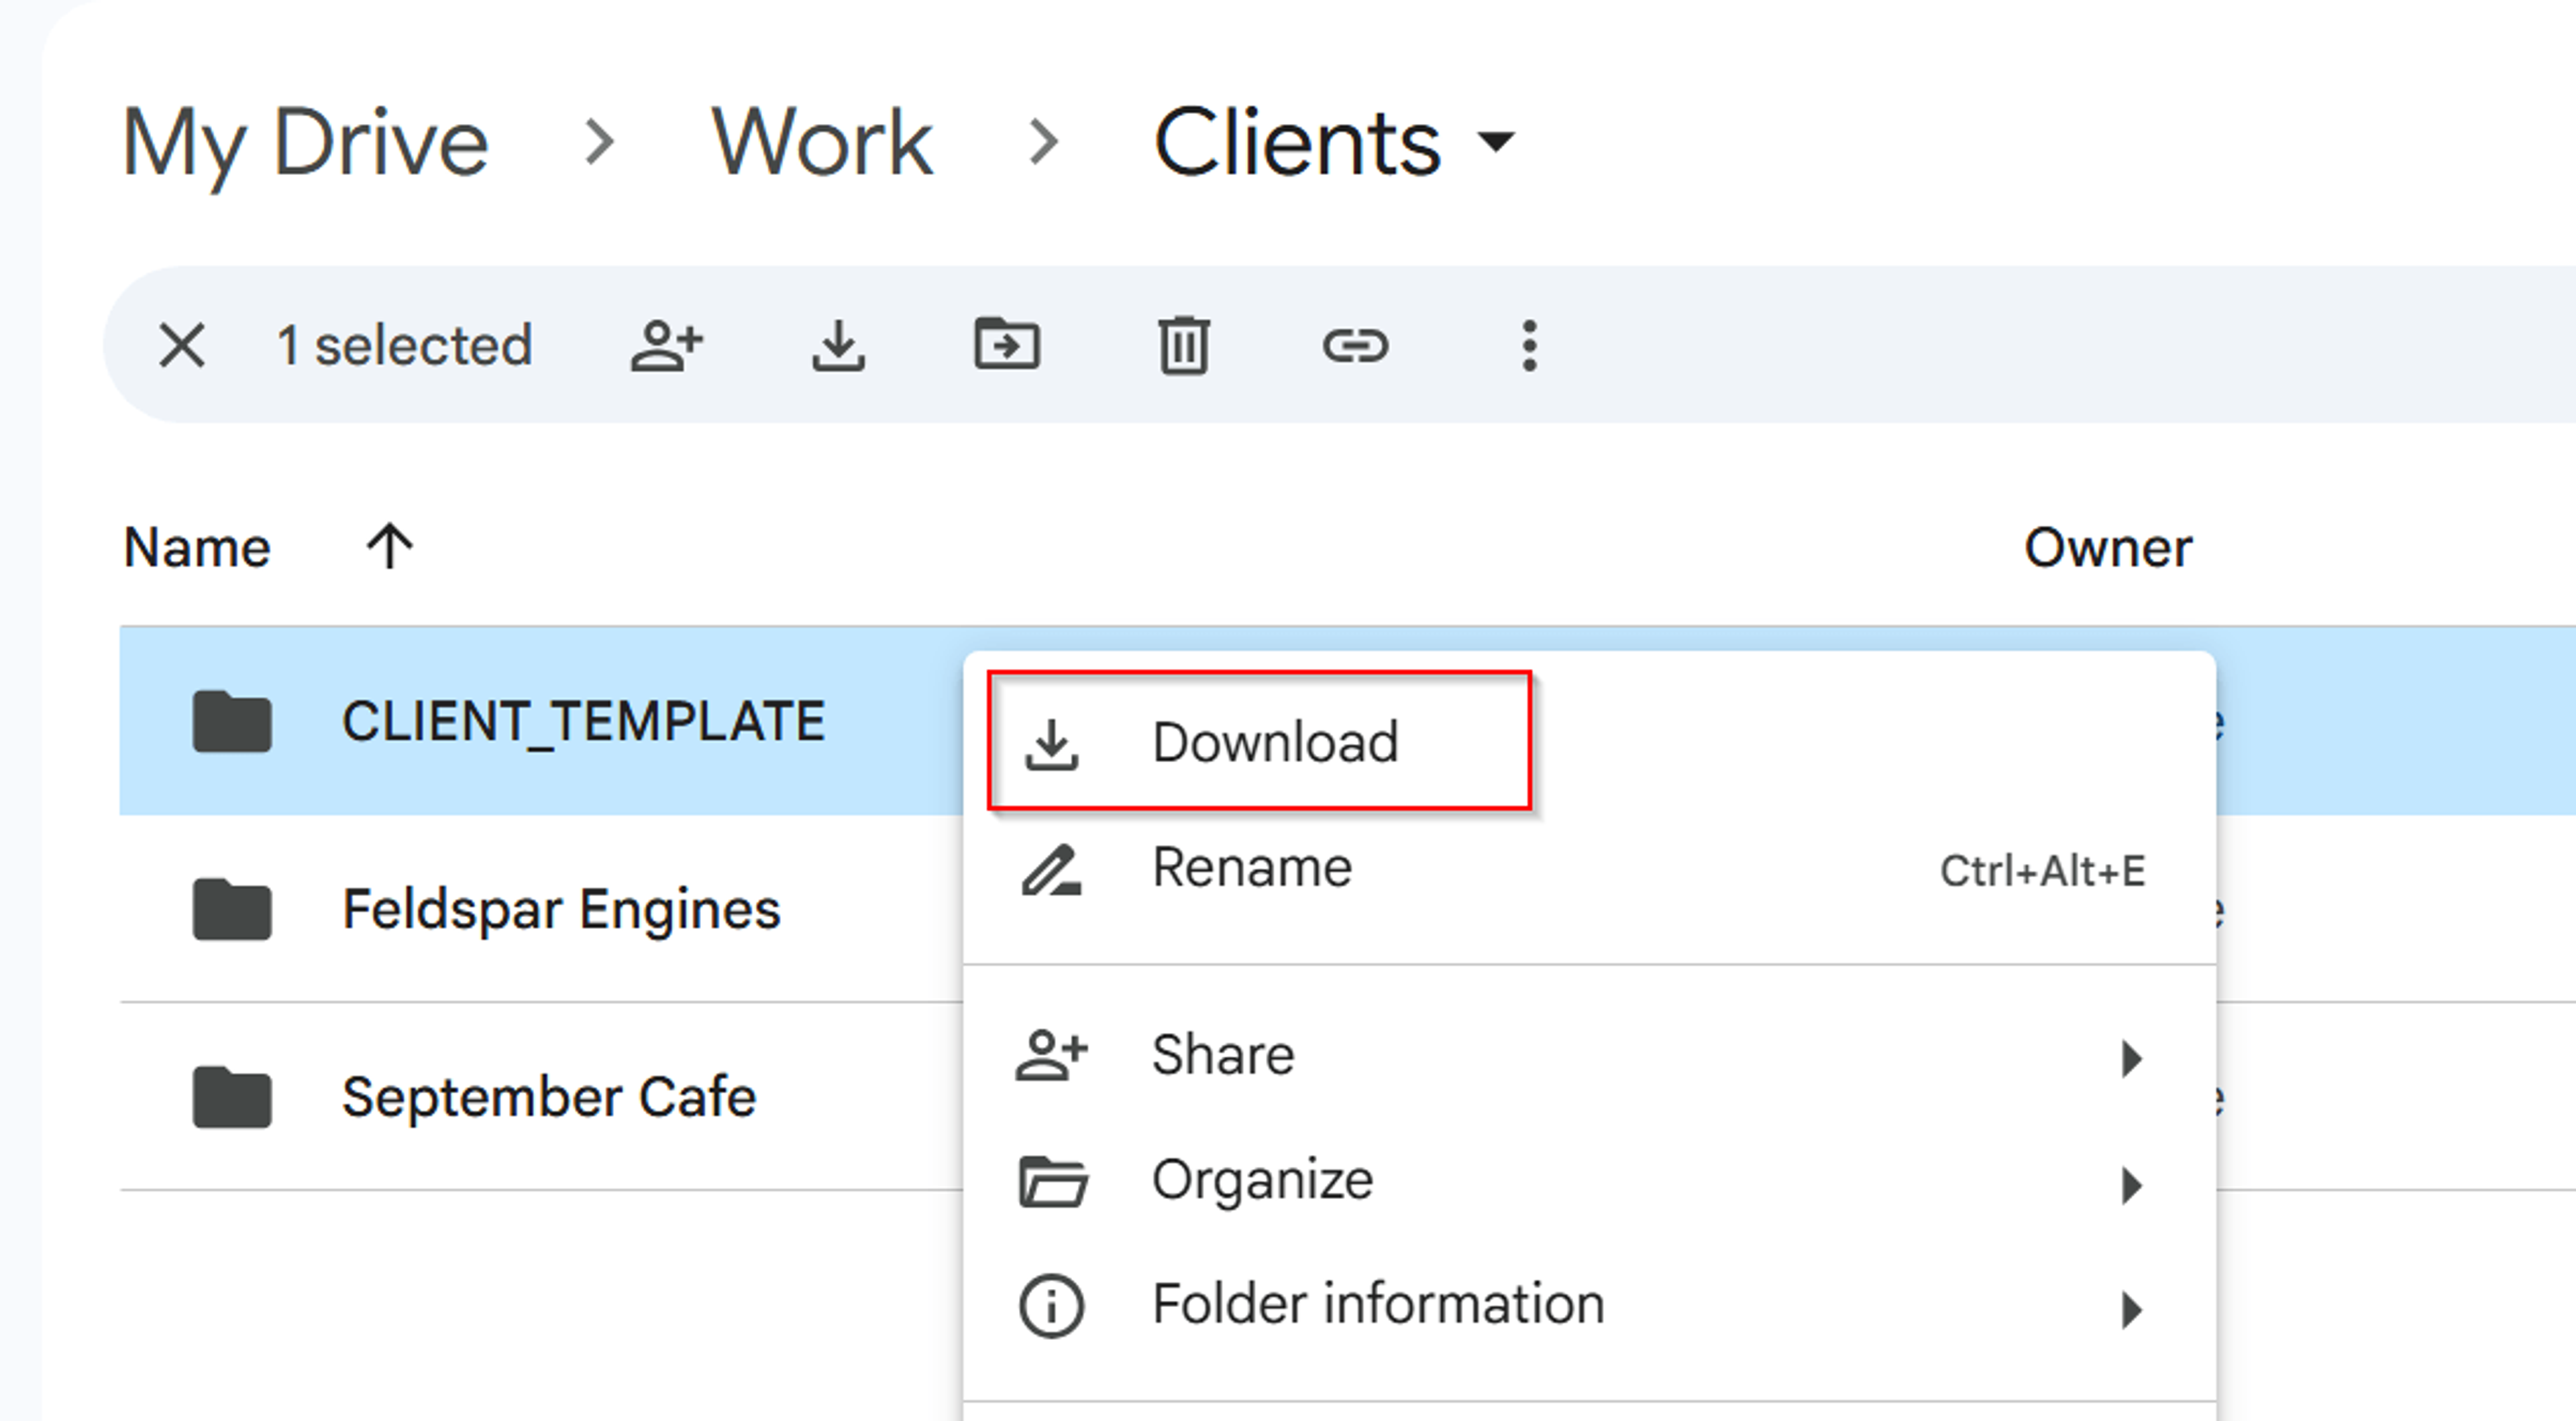
Task: Click the September Cafe folder icon
Action: 232,1097
